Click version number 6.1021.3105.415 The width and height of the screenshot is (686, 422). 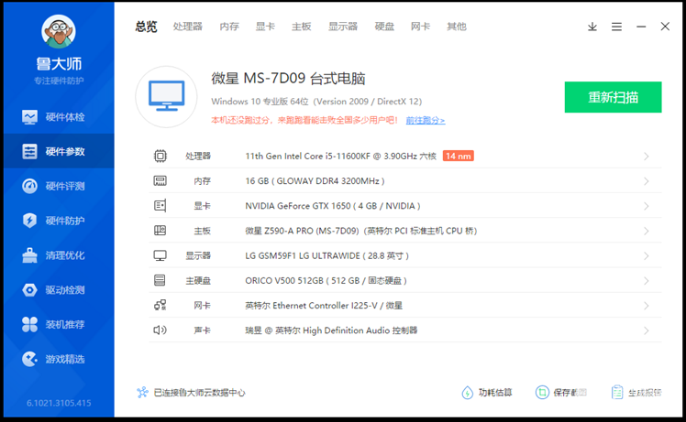[59, 403]
